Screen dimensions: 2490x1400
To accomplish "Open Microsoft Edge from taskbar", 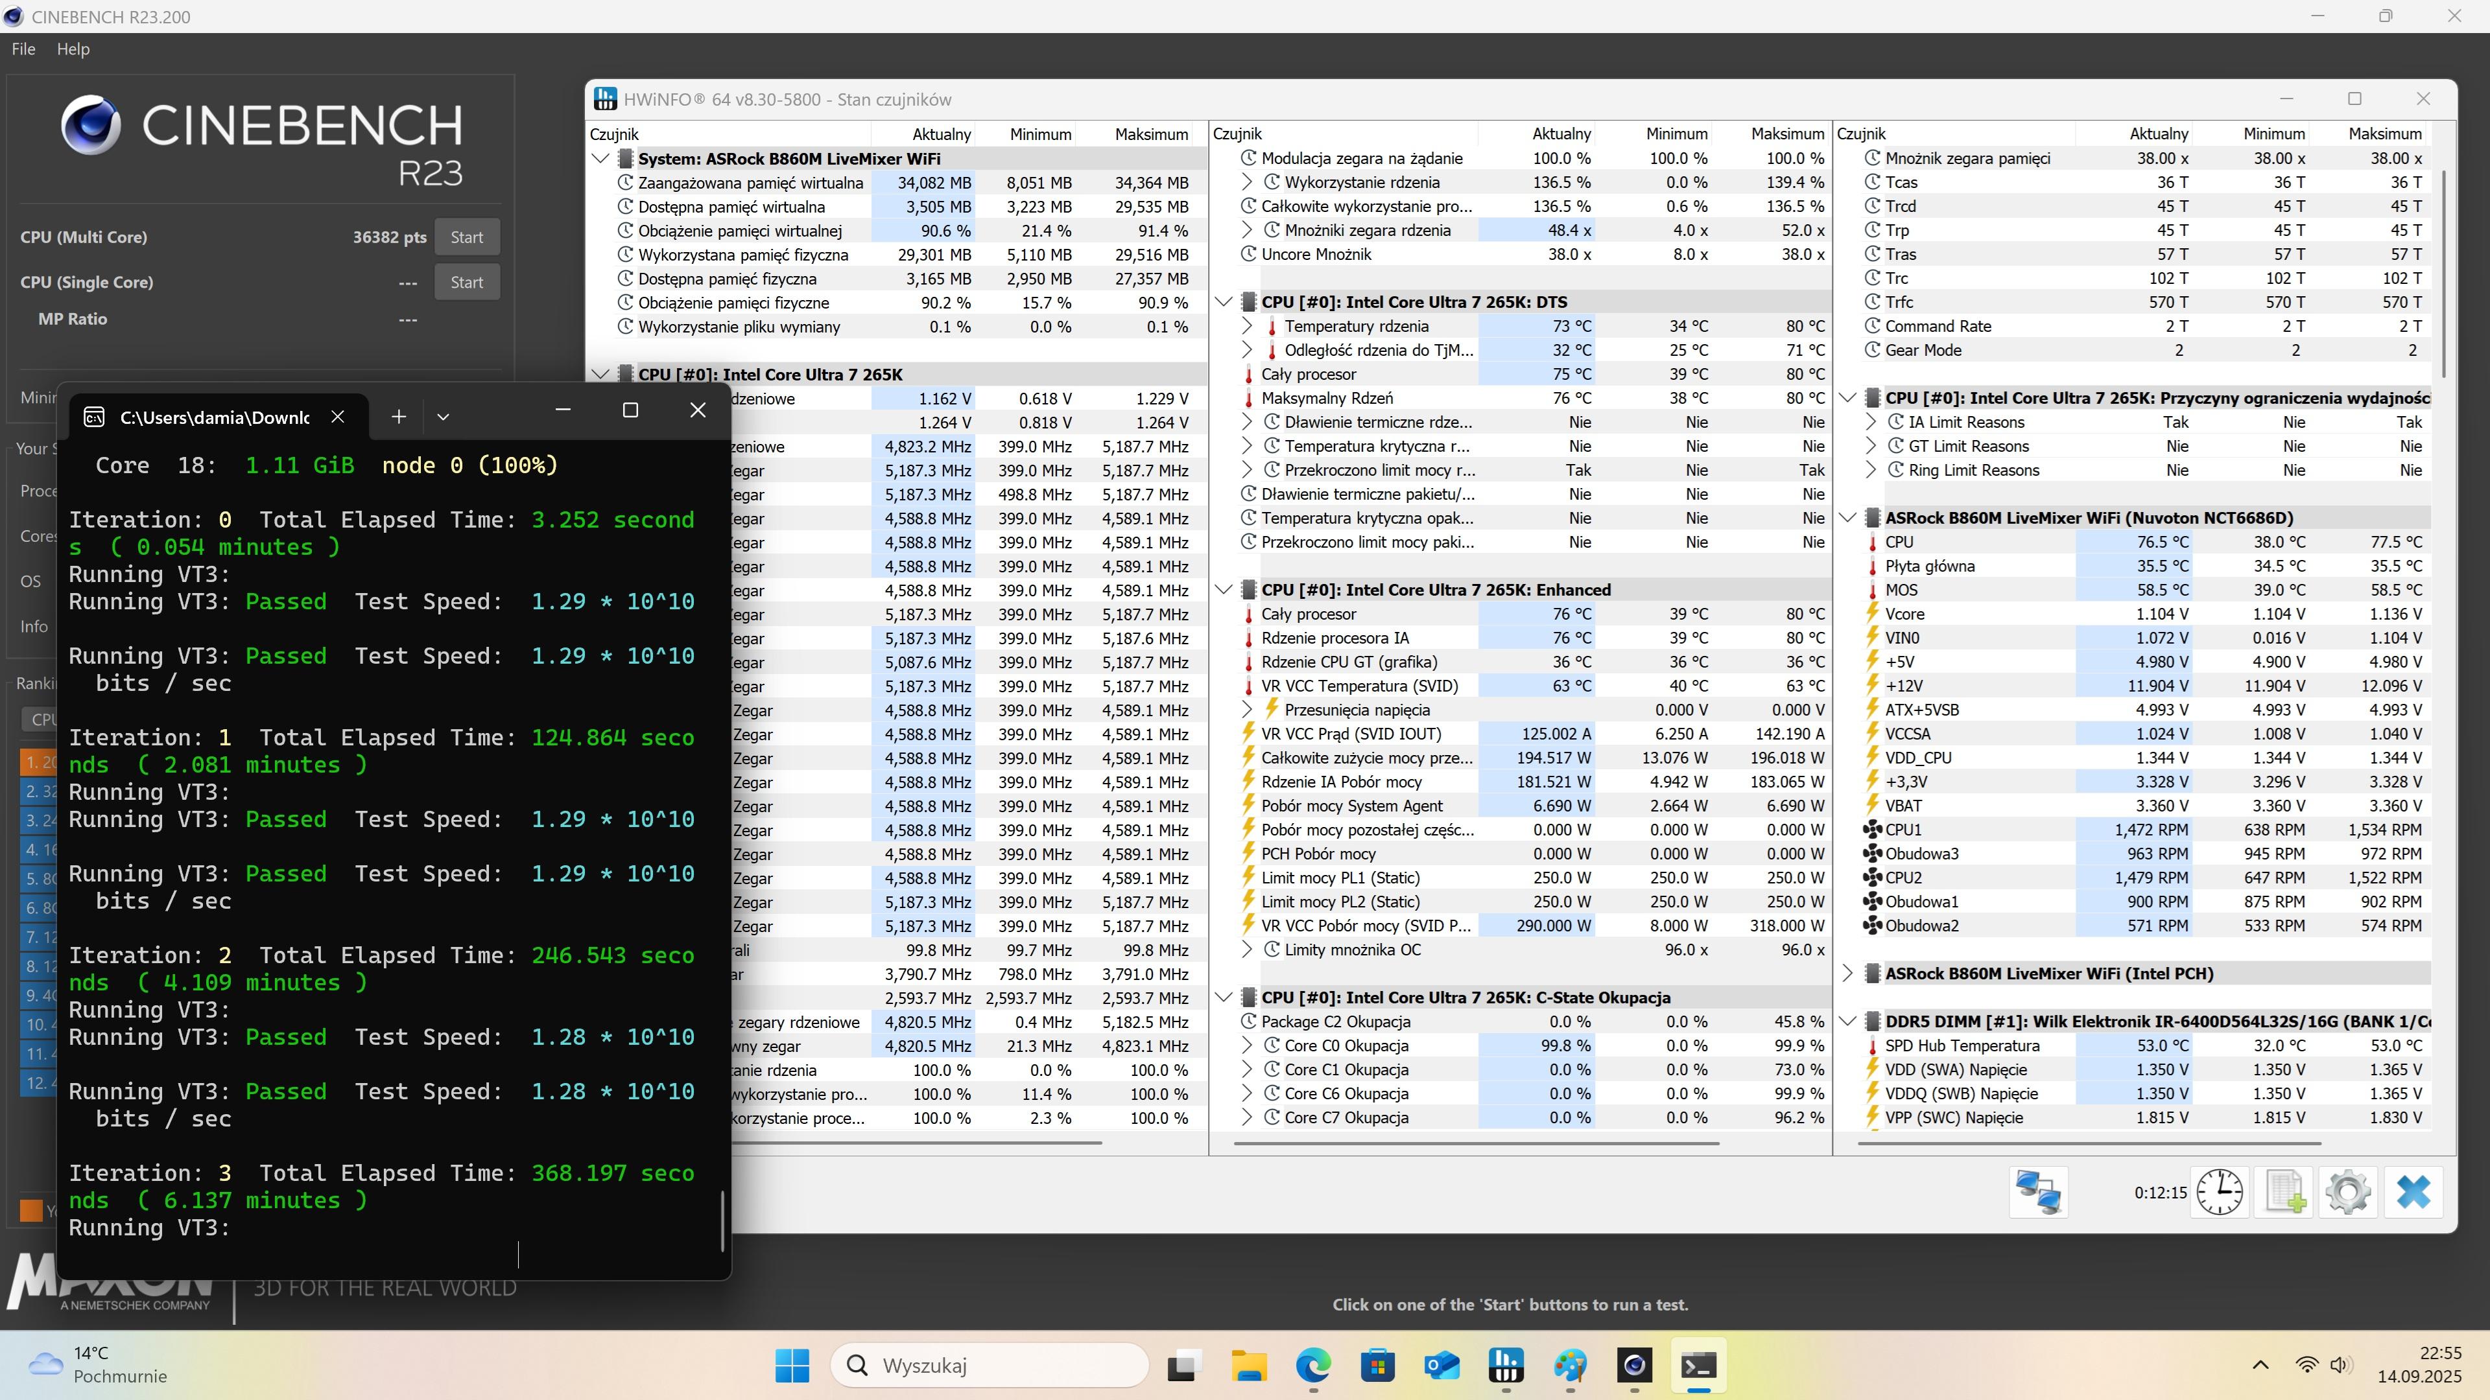I will [x=1312, y=1365].
